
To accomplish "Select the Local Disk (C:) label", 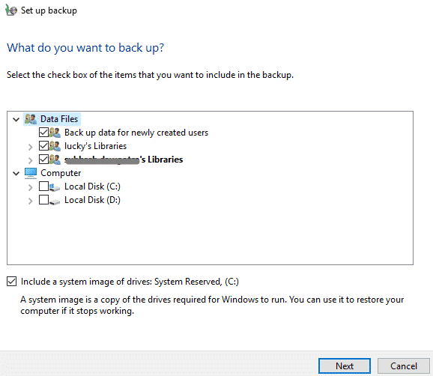I will pyautogui.click(x=92, y=187).
